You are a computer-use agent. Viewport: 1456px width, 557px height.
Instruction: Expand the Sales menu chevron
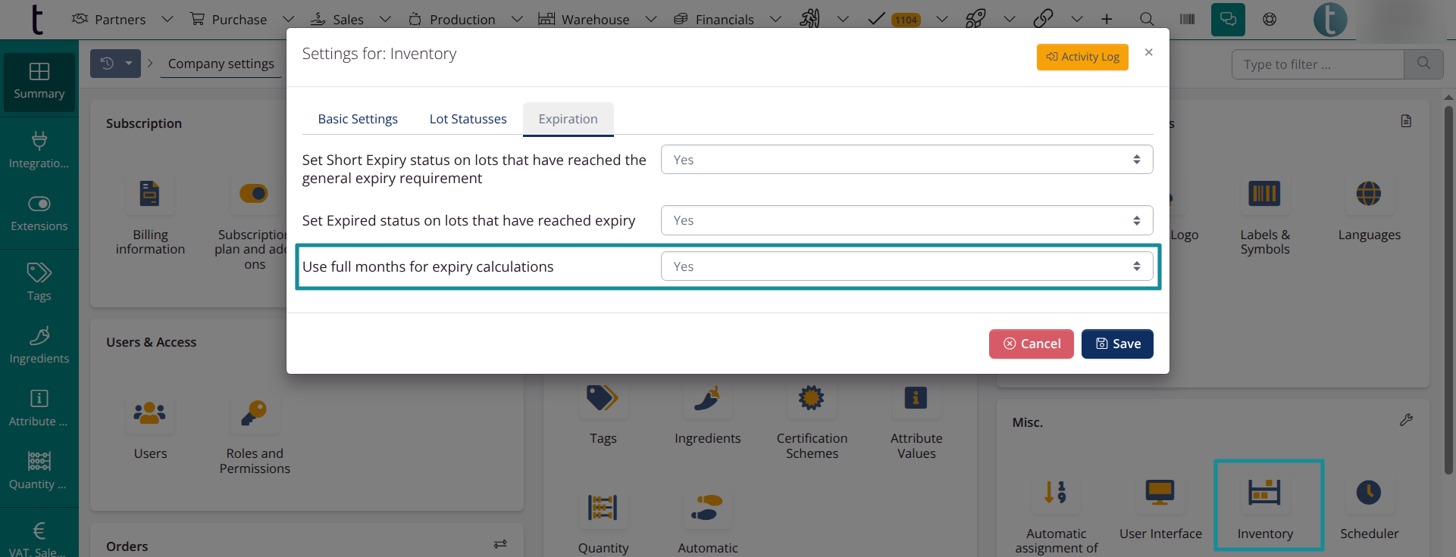click(385, 19)
